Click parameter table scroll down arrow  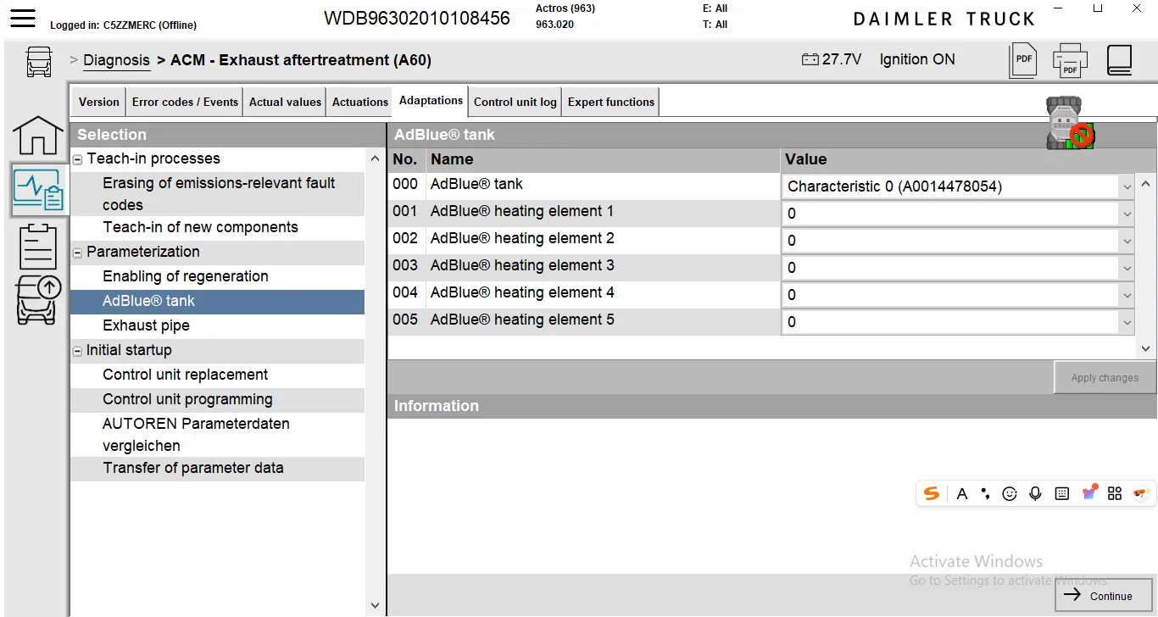coord(1146,348)
